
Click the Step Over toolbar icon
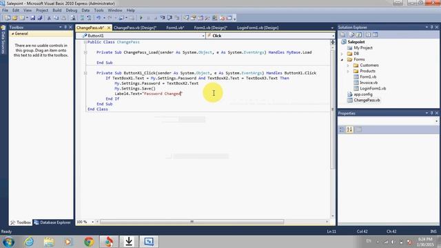pyautogui.click(x=170, y=18)
